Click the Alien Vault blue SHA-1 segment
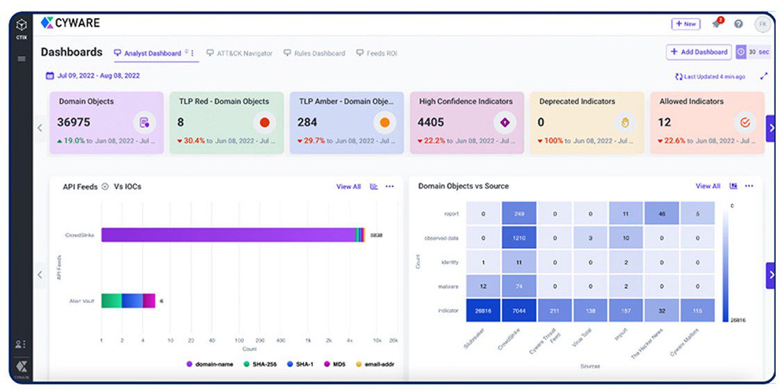The width and height of the screenshot is (784, 390). point(132,300)
